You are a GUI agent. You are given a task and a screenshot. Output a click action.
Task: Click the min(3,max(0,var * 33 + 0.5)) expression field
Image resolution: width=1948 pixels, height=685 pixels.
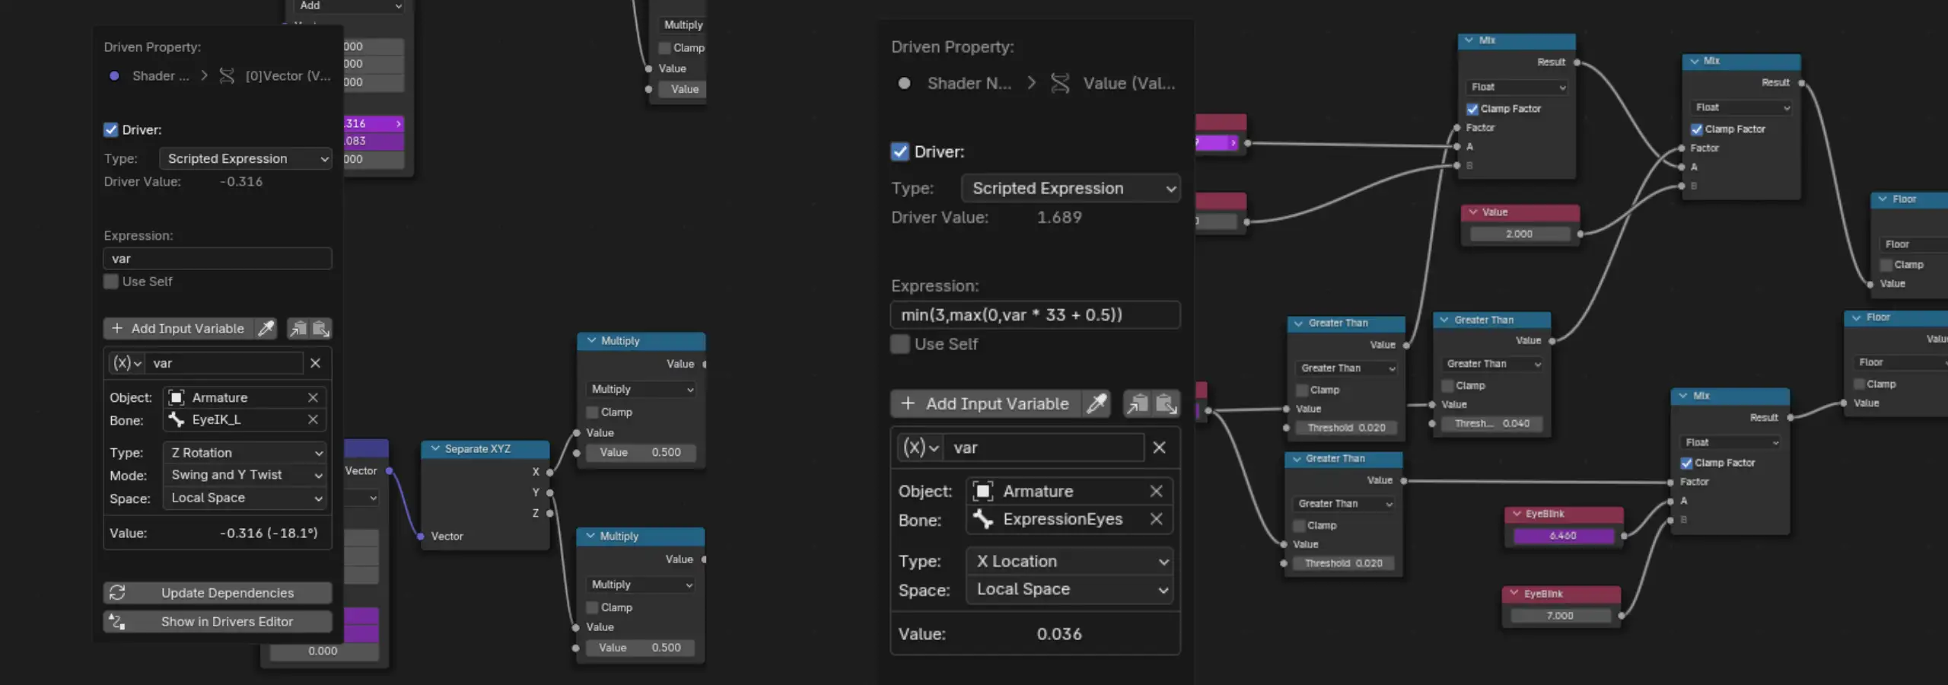[1036, 314]
